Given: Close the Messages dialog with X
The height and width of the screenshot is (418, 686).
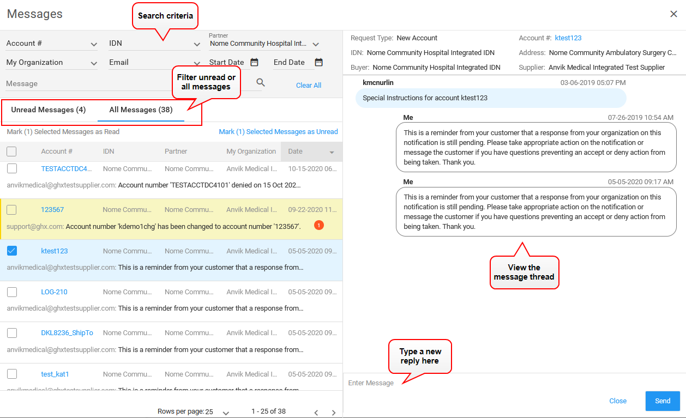Looking at the screenshot, I should click(673, 14).
